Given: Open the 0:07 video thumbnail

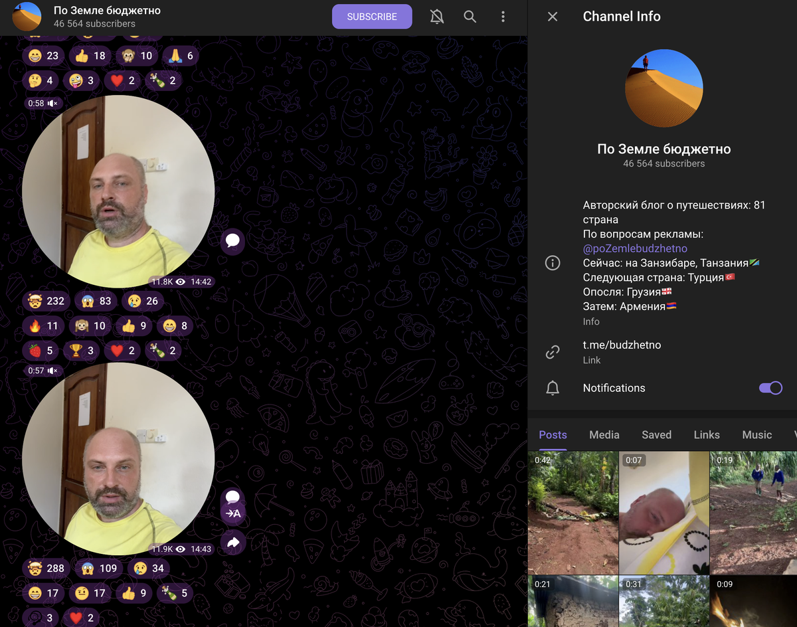Looking at the screenshot, I should point(664,513).
